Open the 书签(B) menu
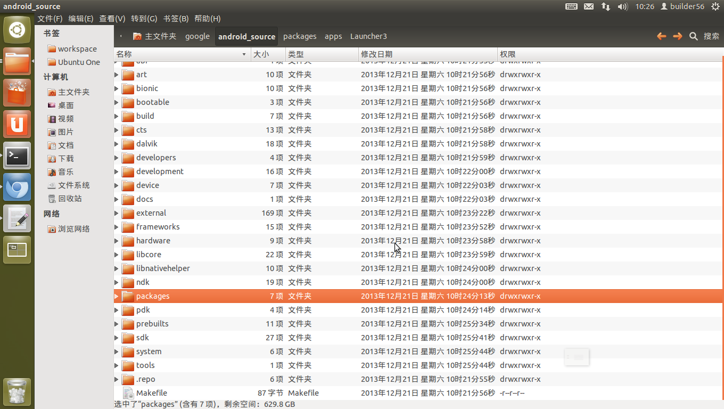The width and height of the screenshot is (724, 409). pos(176,19)
